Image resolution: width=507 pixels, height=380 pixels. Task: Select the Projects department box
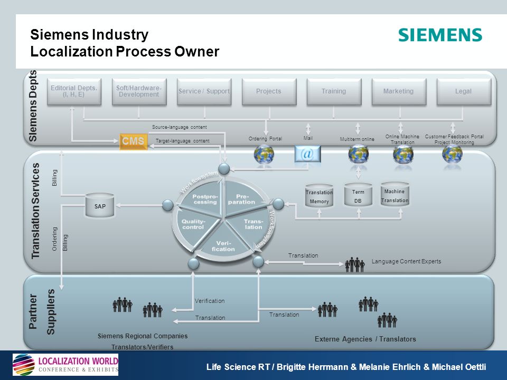tap(269, 91)
